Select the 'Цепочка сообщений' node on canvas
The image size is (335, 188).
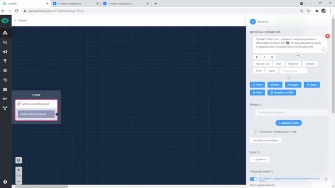pos(36,104)
